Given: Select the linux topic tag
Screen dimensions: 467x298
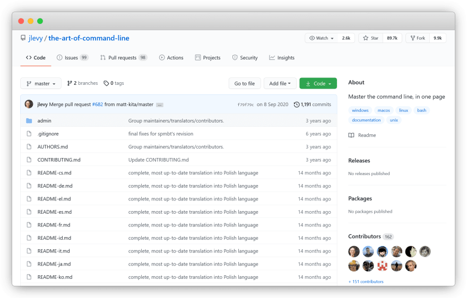Looking at the screenshot, I should pyautogui.click(x=403, y=110).
